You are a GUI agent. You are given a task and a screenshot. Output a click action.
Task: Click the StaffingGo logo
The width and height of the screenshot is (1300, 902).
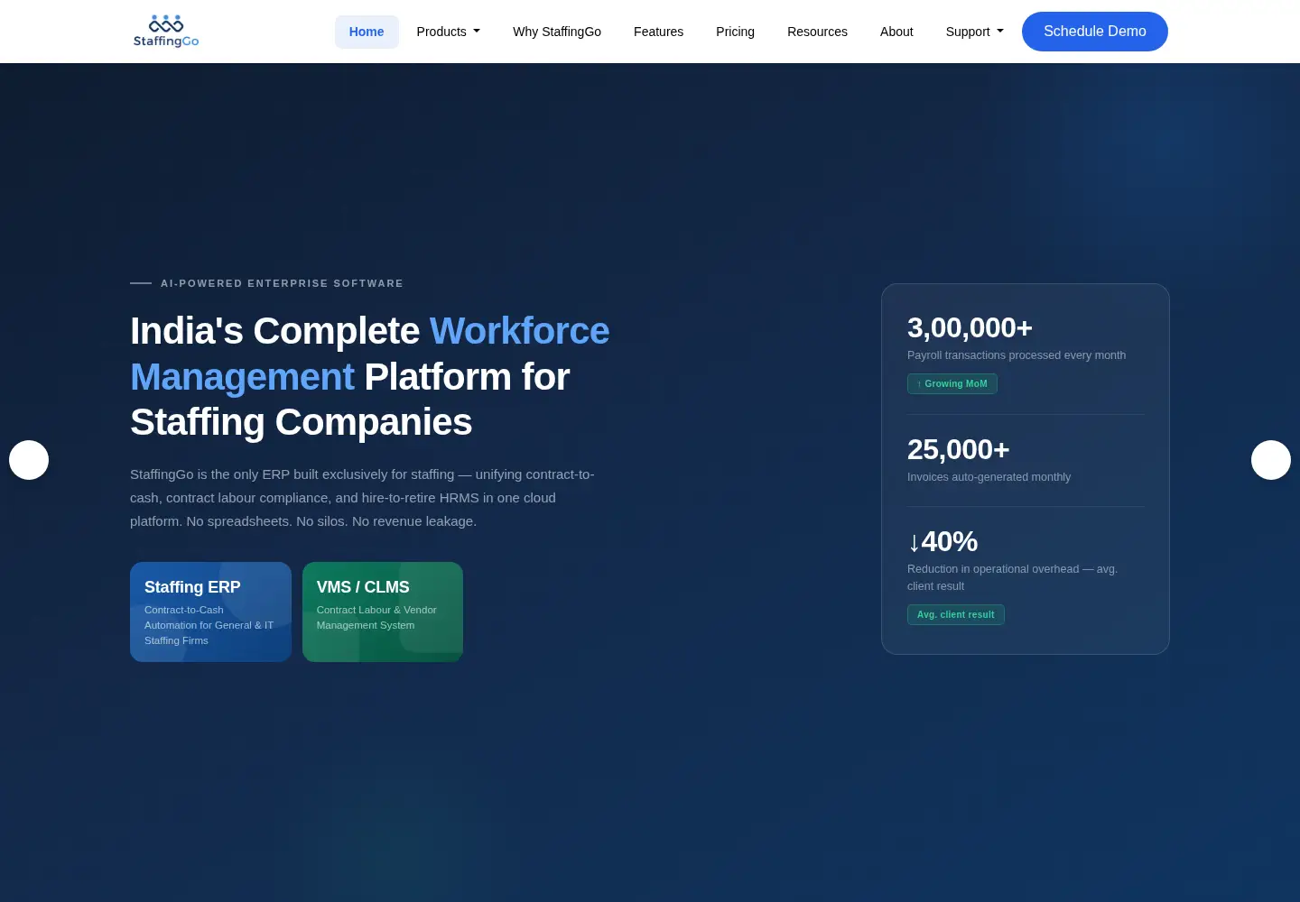(x=166, y=32)
